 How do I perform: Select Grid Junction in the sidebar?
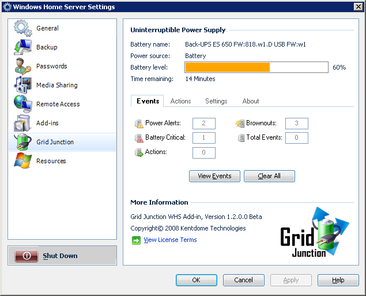pos(62,142)
